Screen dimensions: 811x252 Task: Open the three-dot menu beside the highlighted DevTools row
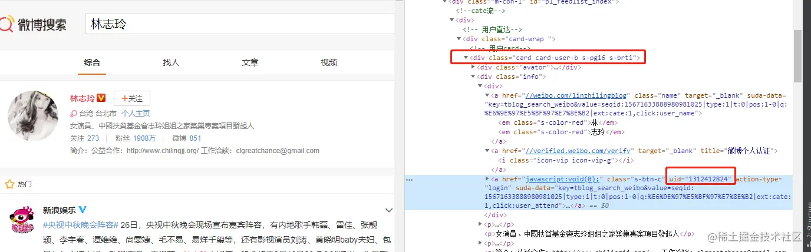tap(410, 179)
